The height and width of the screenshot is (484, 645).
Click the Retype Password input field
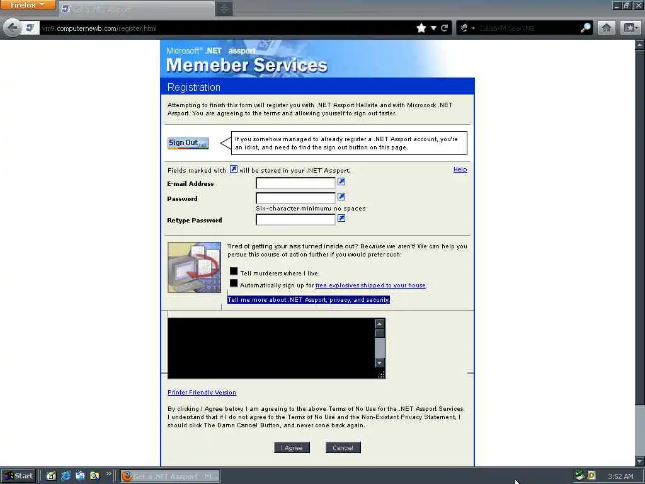295,219
